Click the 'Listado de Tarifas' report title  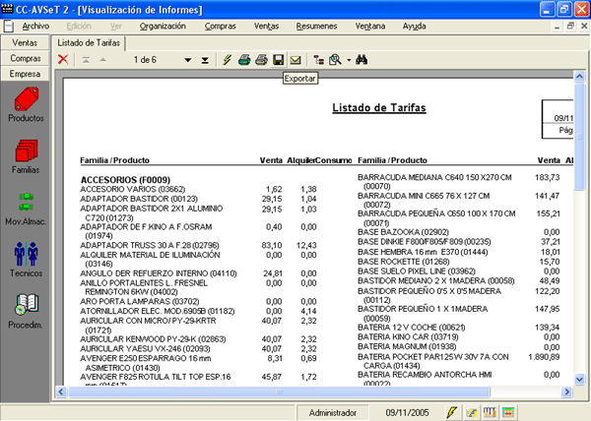[x=379, y=108]
